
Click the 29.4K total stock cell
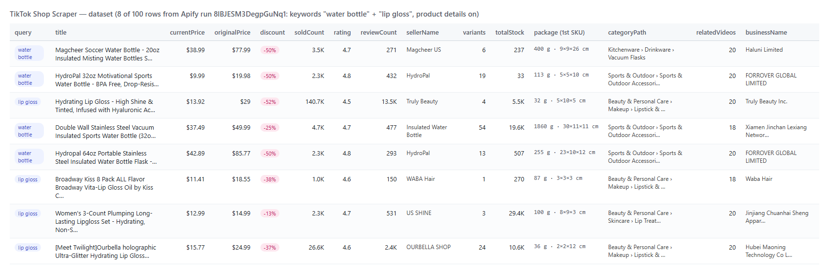[x=517, y=214]
